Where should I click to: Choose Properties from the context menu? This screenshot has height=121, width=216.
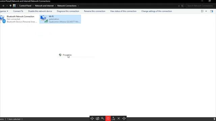[67, 55]
